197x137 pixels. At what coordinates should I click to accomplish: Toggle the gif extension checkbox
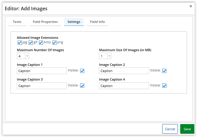pos(31,43)
